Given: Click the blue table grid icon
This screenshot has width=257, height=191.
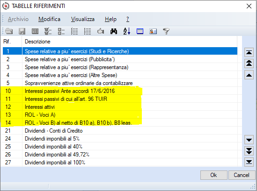Looking at the screenshot, I should pyautogui.click(x=140, y=31).
